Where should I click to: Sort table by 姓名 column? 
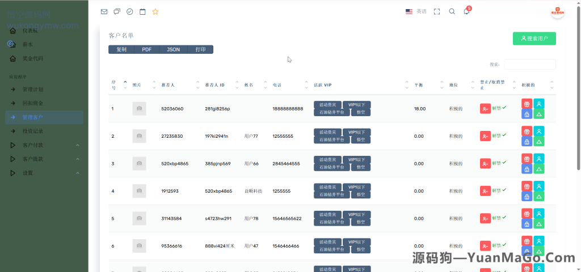255,85
